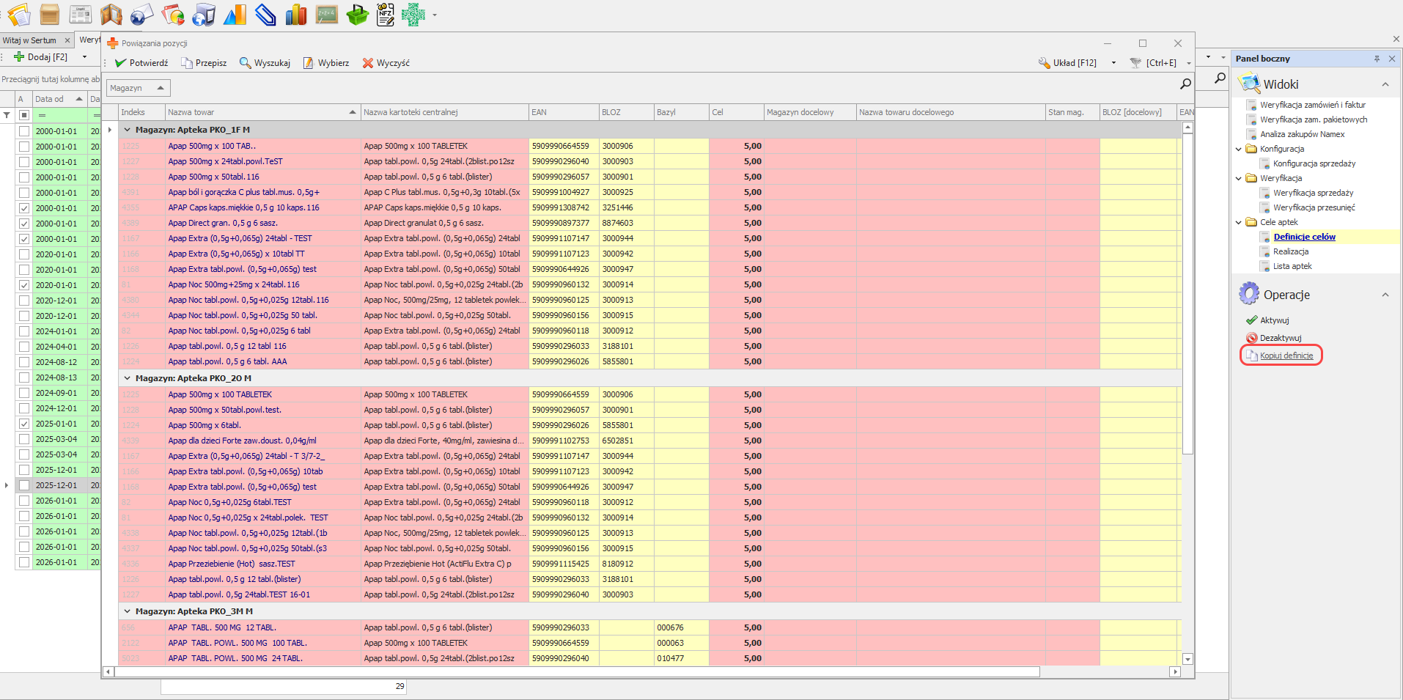Collapse the Magazyn: Apteka PKO_20 M group
The width and height of the screenshot is (1403, 700).
[x=127, y=378]
